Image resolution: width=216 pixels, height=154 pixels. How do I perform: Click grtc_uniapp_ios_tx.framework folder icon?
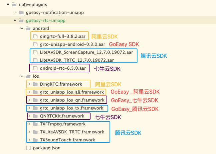[35, 108]
